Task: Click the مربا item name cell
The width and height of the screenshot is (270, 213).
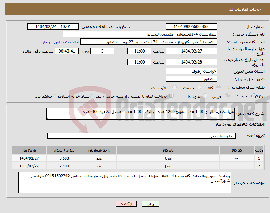Action: coord(168,158)
